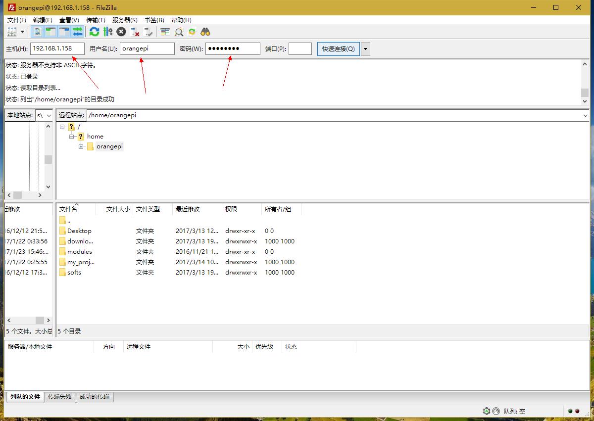Search for files with binoculars icon
This screenshot has width=594, height=421.
pos(205,32)
